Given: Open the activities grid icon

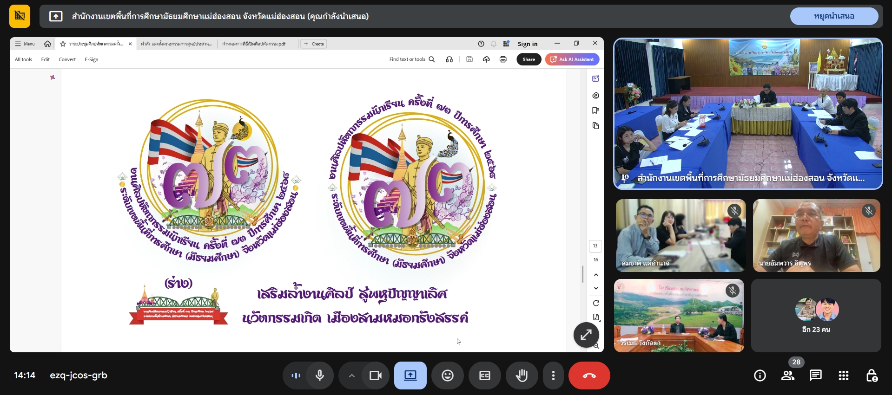Looking at the screenshot, I should click(x=844, y=376).
